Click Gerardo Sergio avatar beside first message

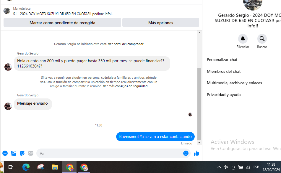click(x=8, y=67)
